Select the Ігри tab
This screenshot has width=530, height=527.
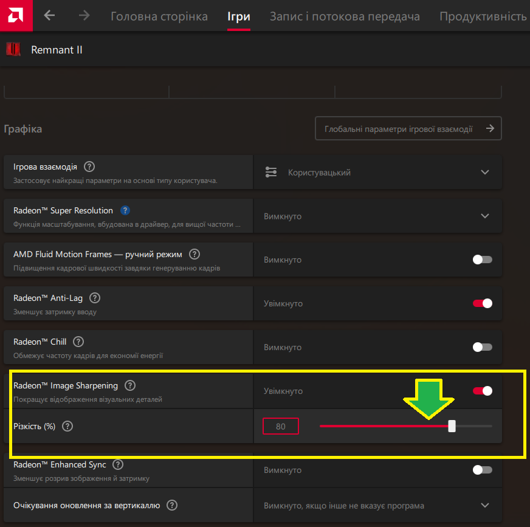239,16
